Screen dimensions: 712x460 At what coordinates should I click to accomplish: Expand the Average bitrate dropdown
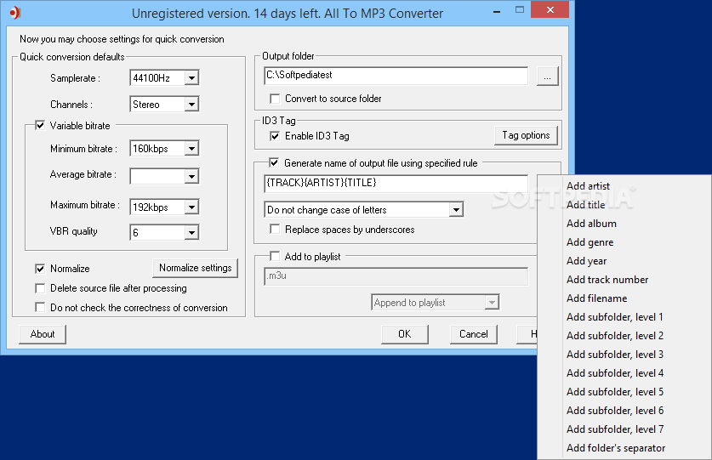click(191, 176)
